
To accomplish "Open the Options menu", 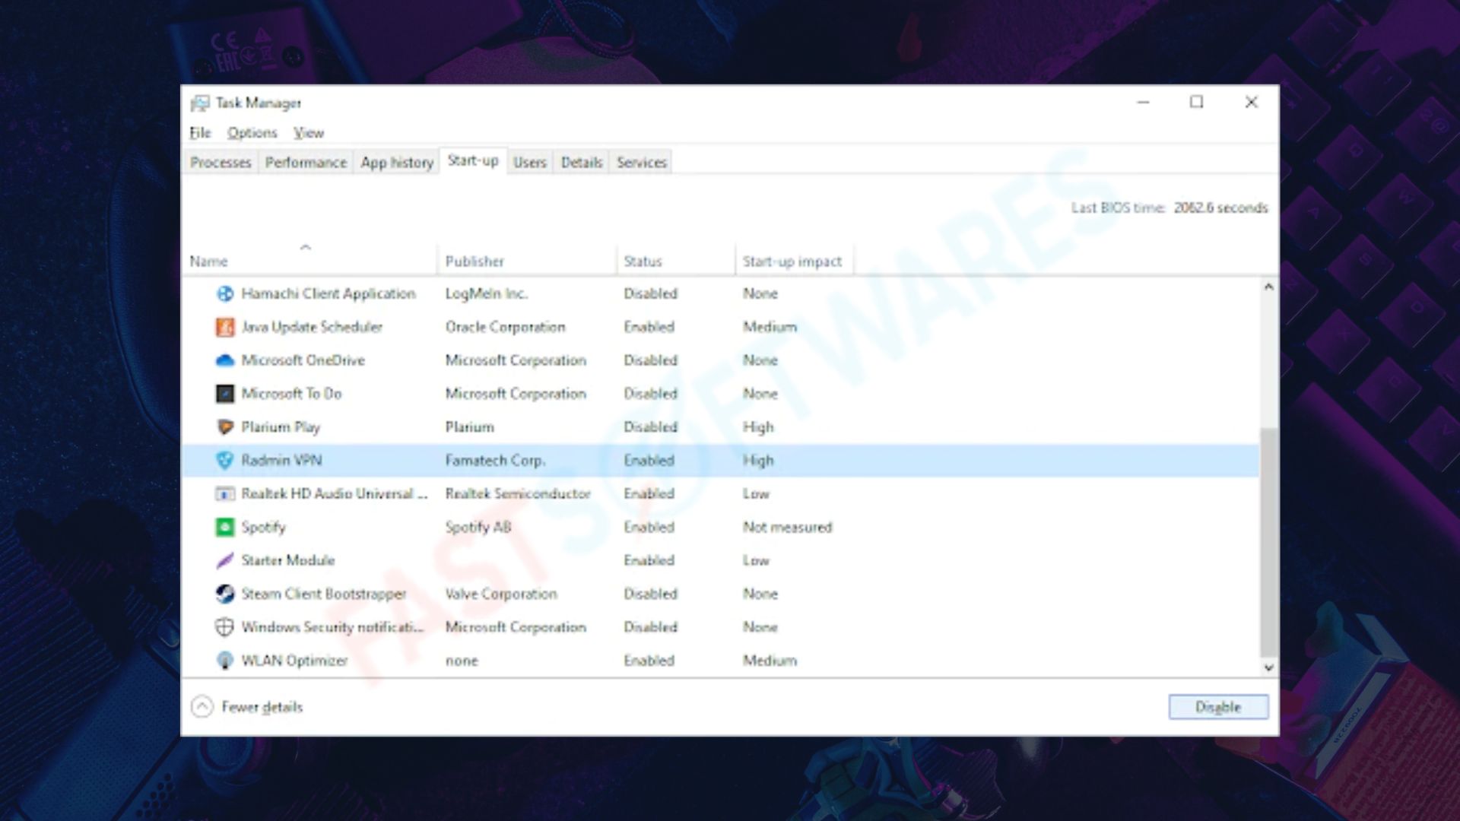I will (252, 133).
